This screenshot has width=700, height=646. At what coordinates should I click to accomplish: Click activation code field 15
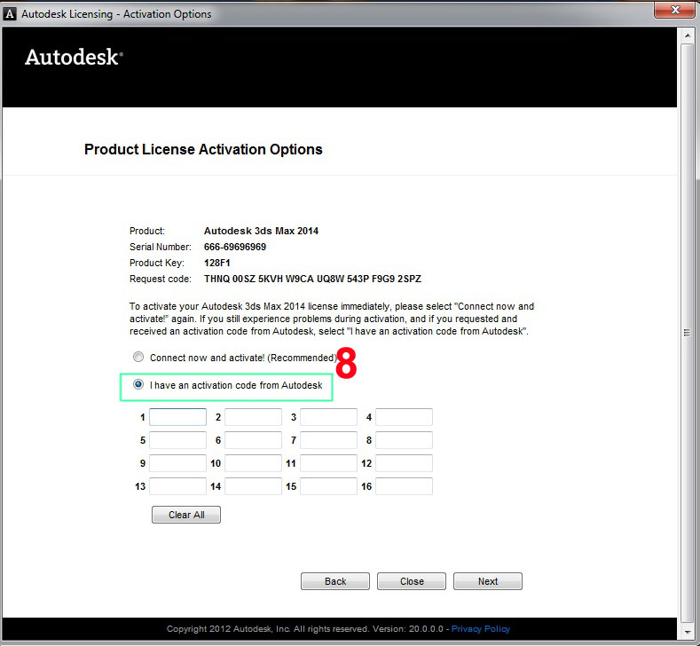point(328,486)
